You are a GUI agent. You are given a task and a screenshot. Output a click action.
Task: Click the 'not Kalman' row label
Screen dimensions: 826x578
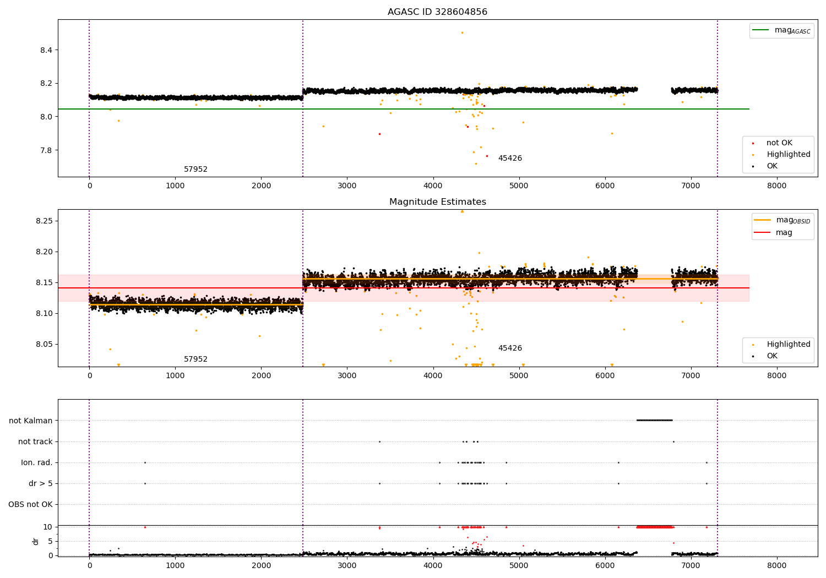[x=31, y=421]
